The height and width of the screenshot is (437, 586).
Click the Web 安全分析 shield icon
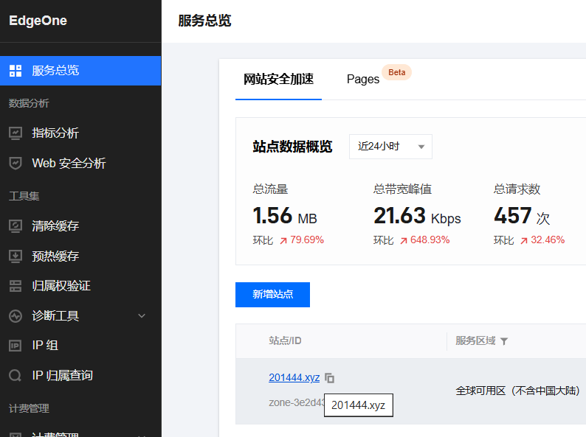pyautogui.click(x=15, y=163)
